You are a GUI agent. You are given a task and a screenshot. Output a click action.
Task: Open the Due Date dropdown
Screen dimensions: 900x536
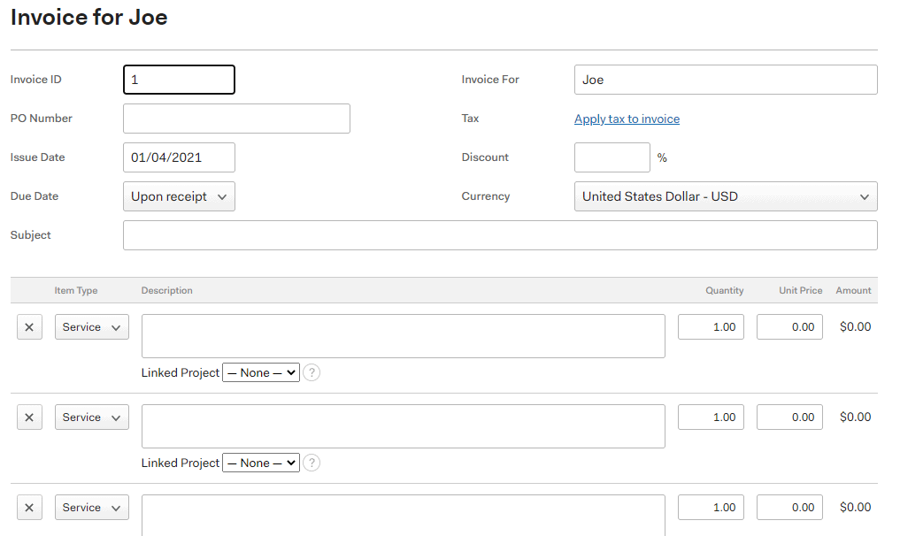179,196
